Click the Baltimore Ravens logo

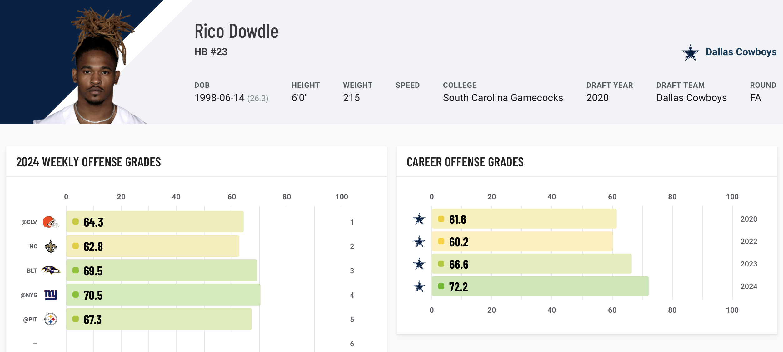tap(51, 270)
